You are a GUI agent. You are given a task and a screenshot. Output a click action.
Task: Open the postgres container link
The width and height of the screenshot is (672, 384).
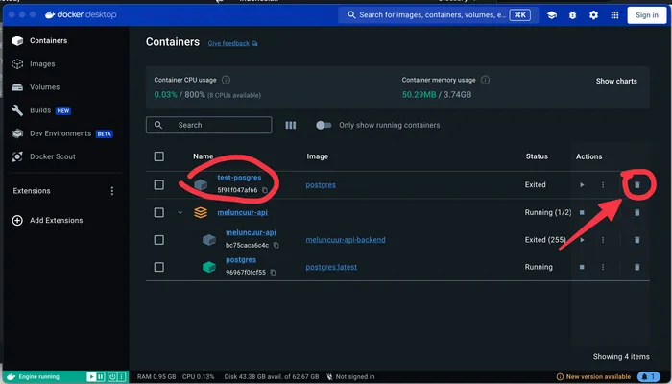[241, 260]
